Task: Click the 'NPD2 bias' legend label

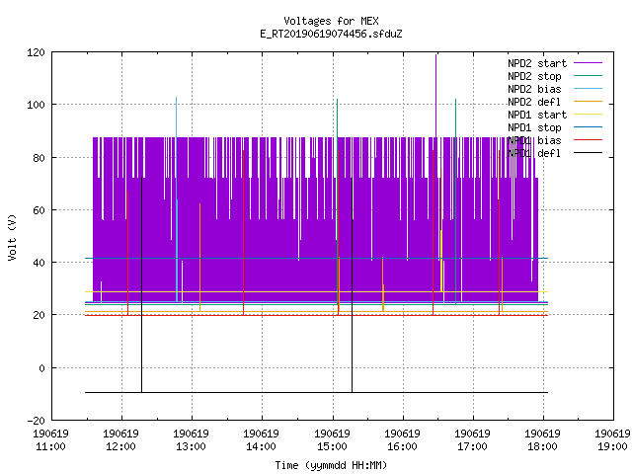Action: click(x=534, y=89)
